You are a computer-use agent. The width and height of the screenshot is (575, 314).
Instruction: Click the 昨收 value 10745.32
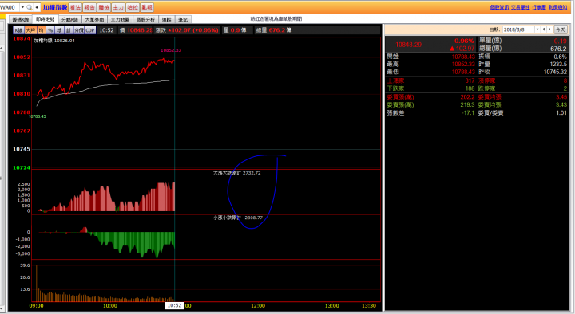pos(555,72)
